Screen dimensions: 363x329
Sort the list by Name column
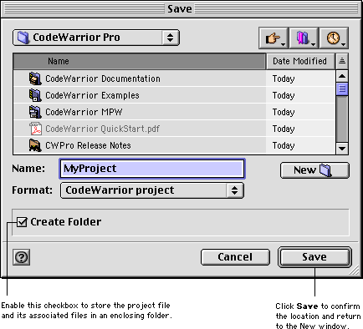point(140,61)
